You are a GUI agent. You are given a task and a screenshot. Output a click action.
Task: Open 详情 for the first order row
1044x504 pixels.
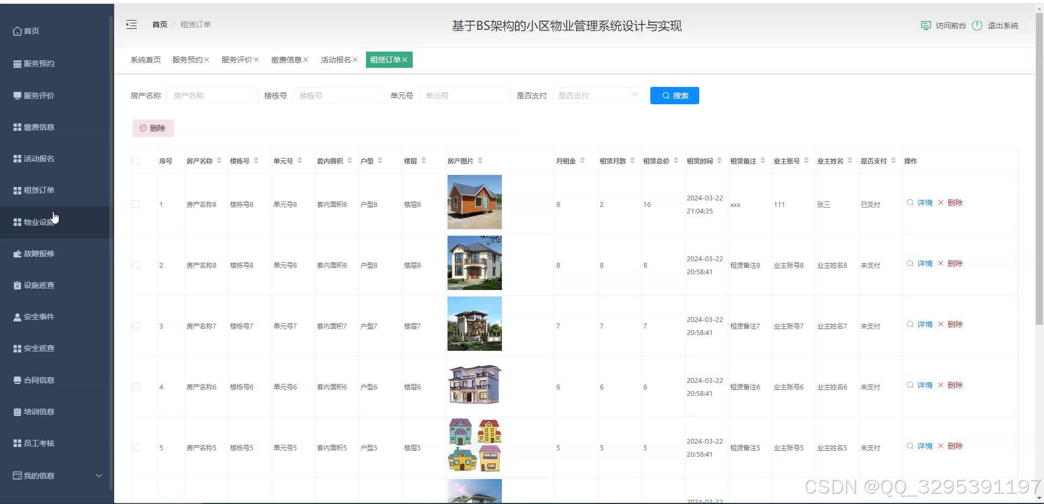923,203
